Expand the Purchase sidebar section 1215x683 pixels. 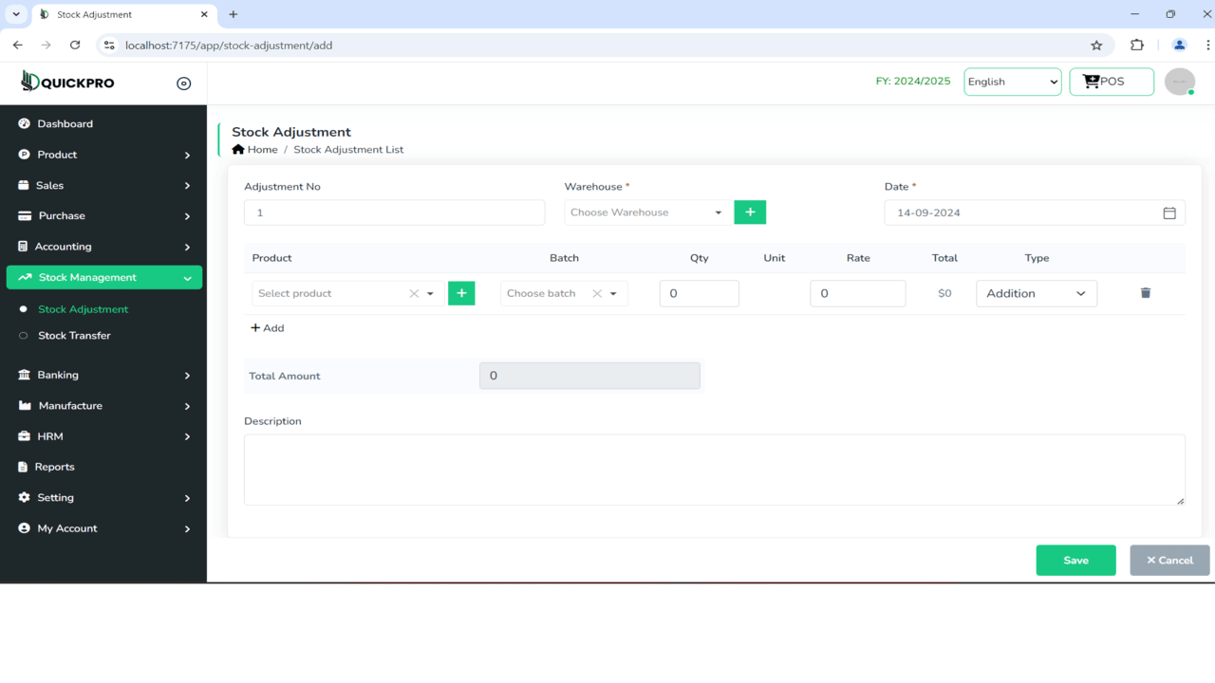[x=63, y=215]
